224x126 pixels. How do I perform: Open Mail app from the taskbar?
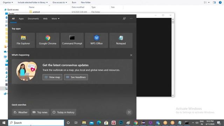(91, 123)
